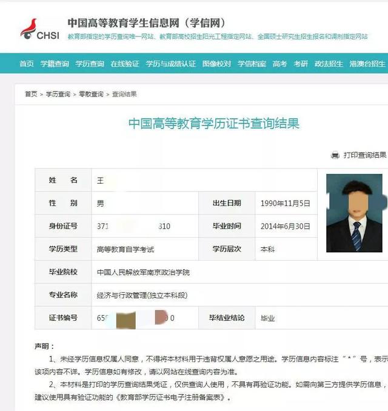Click the 本科 education level value
Image resolution: width=388 pixels, height=411 pixels.
point(268,249)
